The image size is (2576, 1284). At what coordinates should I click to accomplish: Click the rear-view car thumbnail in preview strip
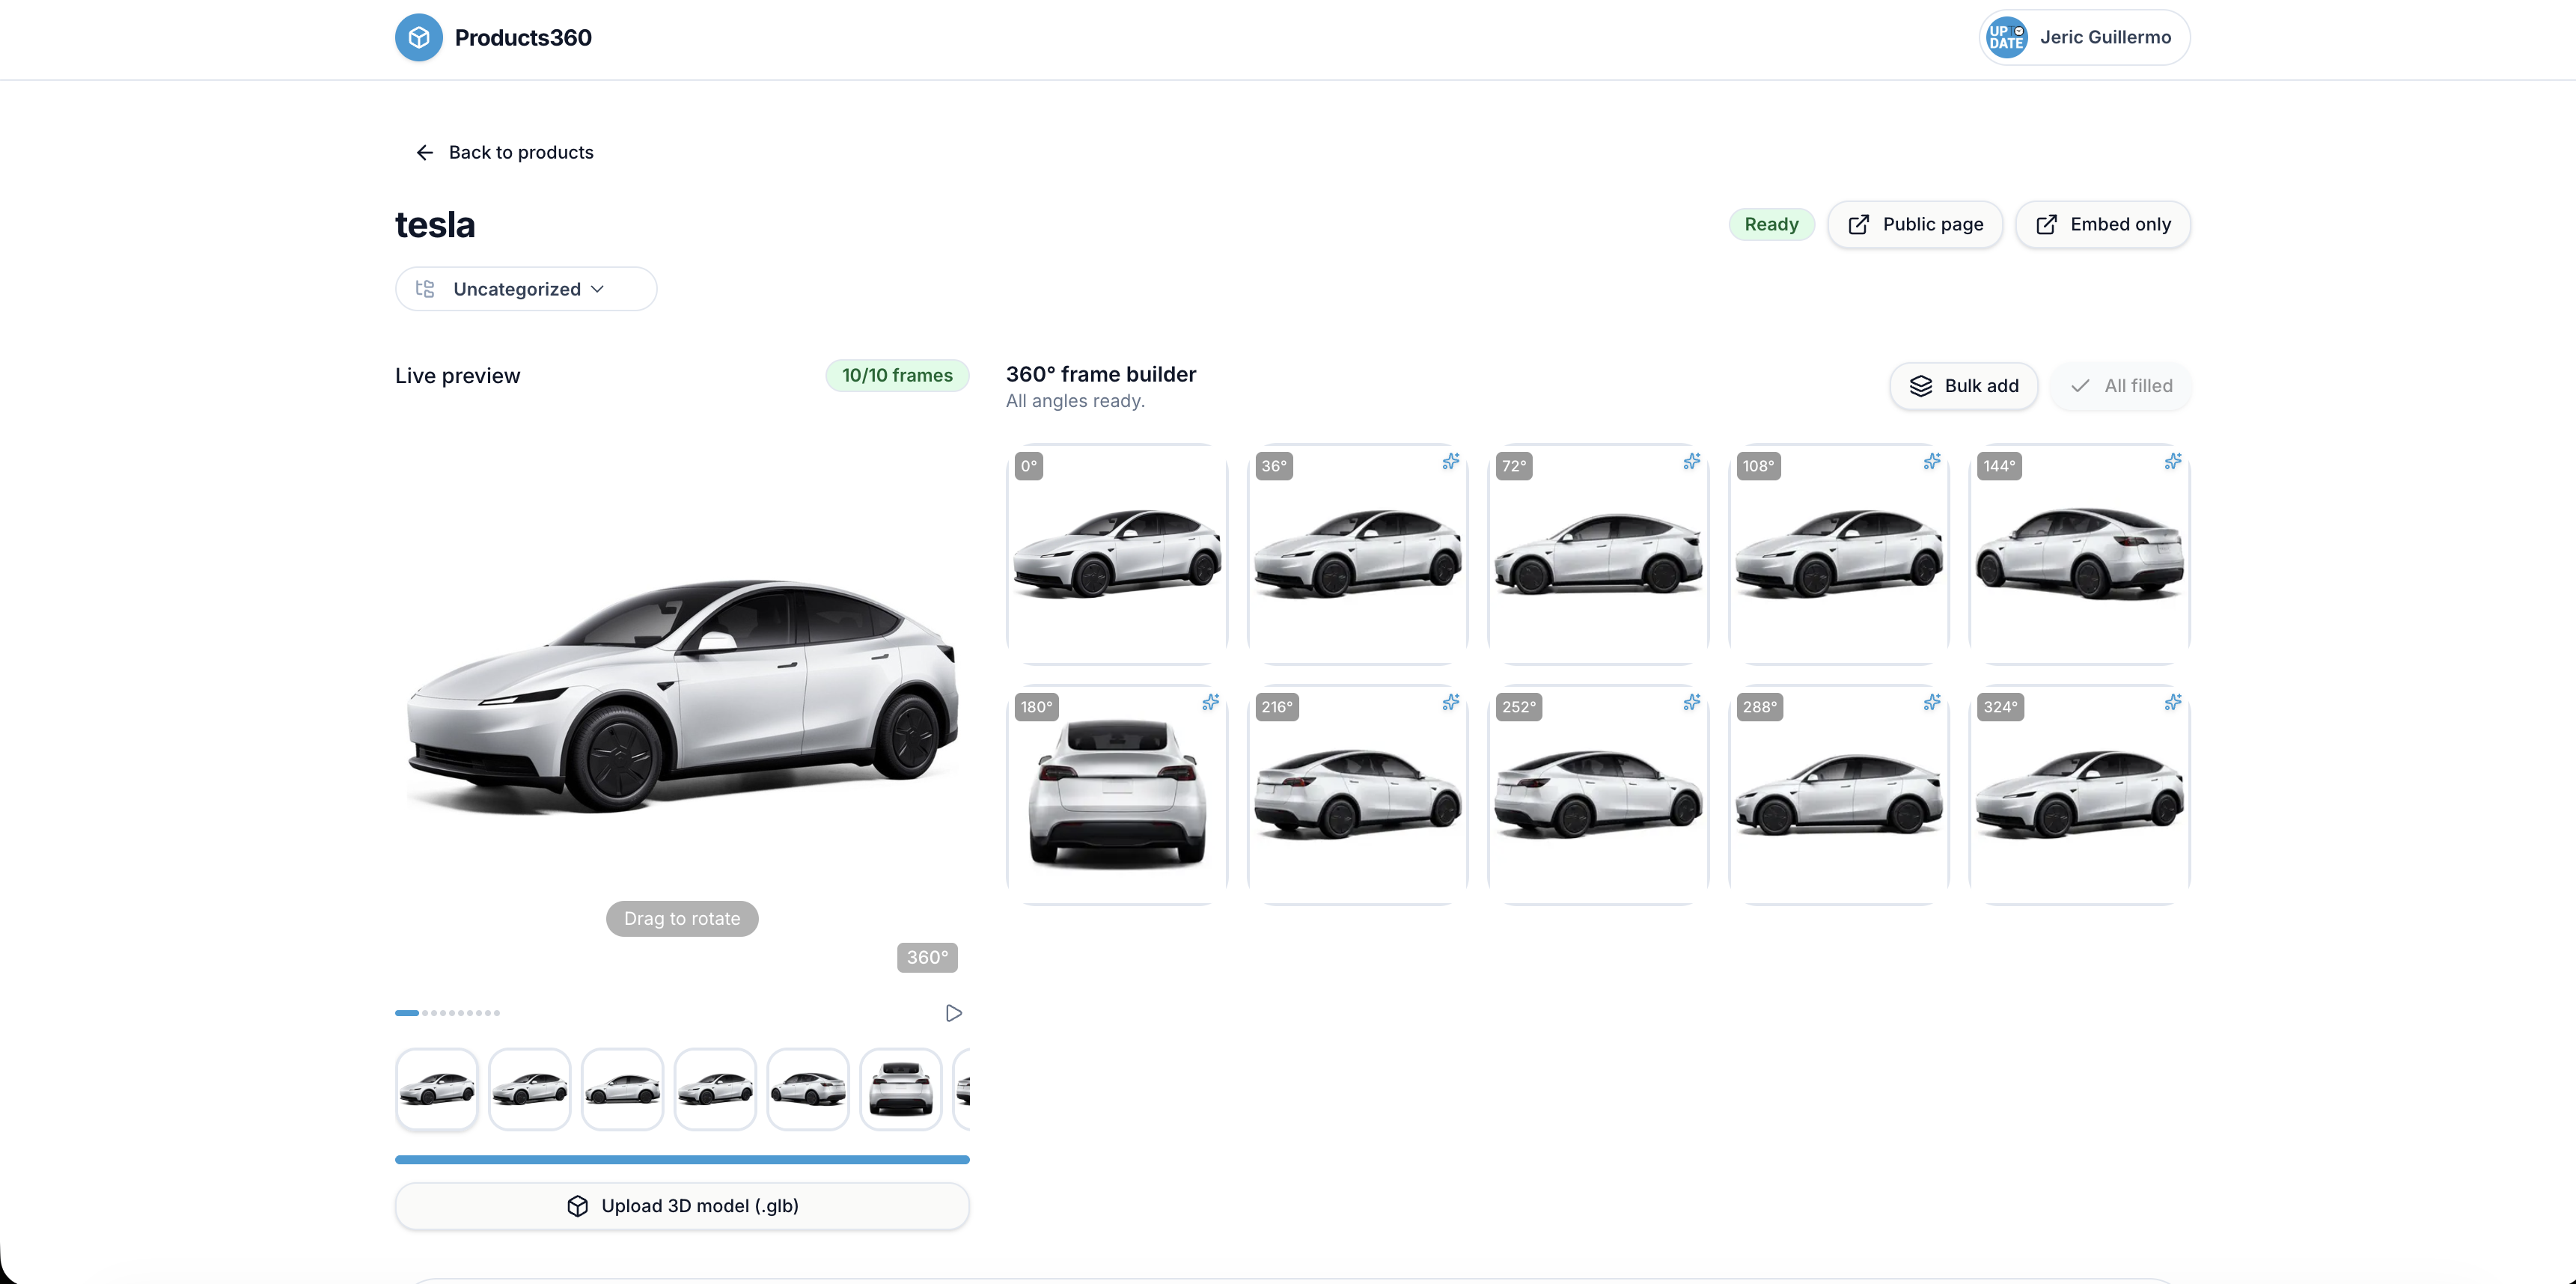click(x=901, y=1089)
